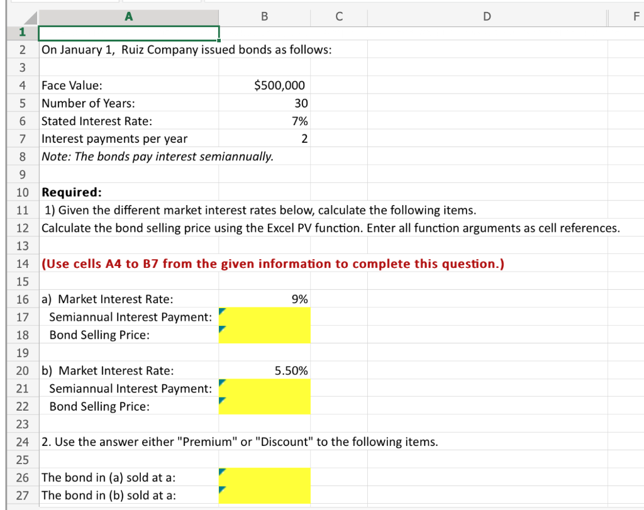Image resolution: width=644 pixels, height=510 pixels.
Task: Click the red 'Use cells A4 to B7' instruction
Action: tap(273, 263)
